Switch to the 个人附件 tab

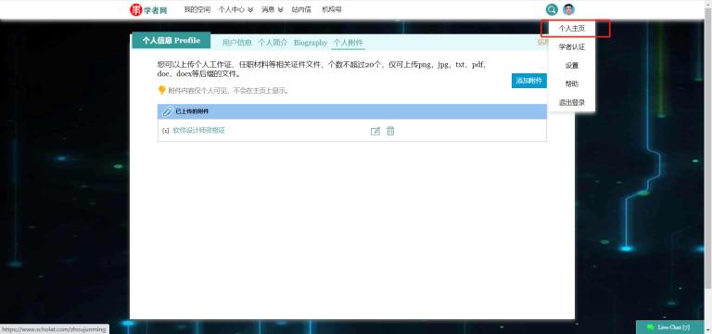pos(349,44)
